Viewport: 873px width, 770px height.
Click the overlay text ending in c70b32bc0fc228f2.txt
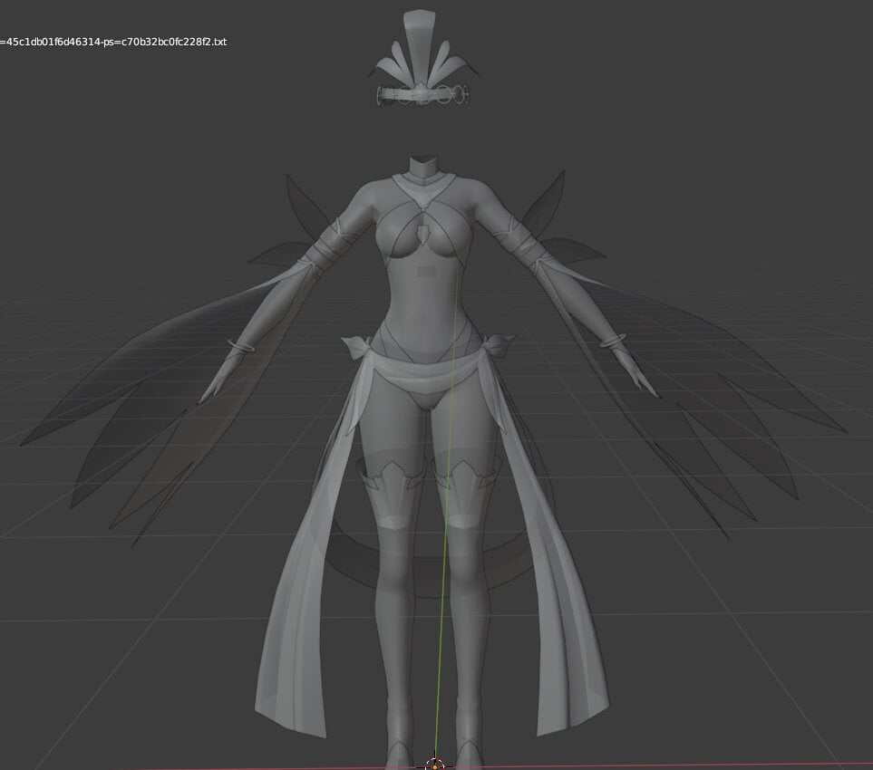point(113,42)
